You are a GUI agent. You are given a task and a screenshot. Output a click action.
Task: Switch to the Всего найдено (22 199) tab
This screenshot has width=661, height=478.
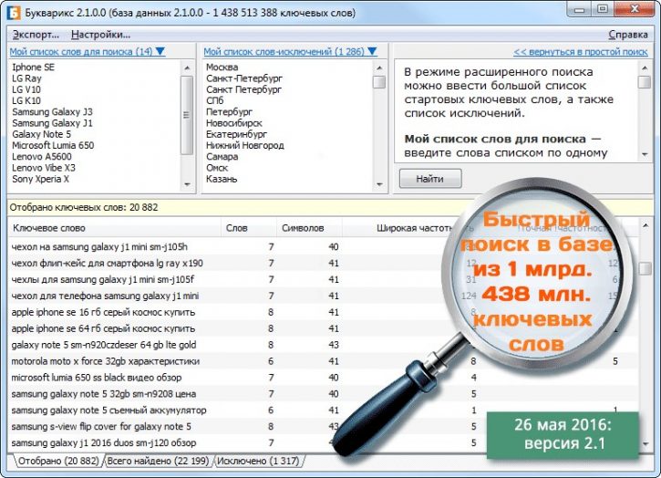pos(158,461)
